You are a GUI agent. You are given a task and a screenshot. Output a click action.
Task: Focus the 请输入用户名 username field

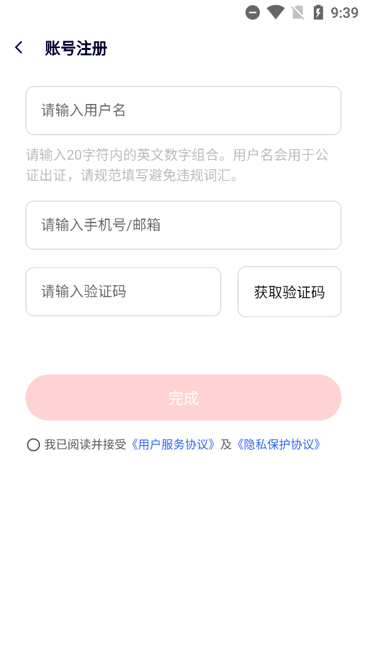click(x=183, y=111)
